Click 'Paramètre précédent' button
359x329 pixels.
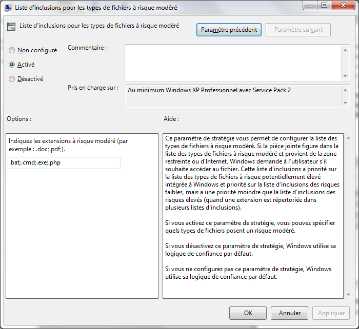[x=229, y=30]
